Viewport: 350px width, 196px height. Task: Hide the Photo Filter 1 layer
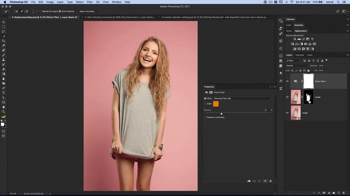(288, 81)
